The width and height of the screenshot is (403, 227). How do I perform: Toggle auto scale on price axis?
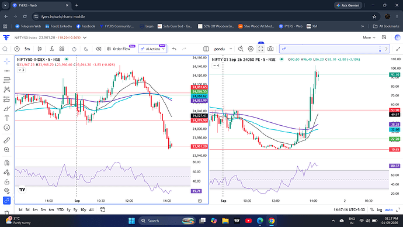tap(388, 210)
